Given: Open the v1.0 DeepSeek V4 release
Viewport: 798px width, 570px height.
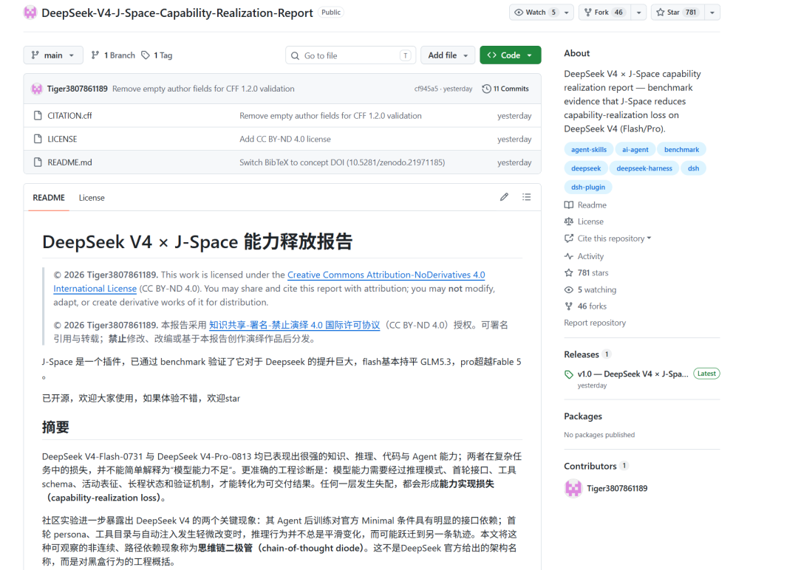Looking at the screenshot, I should click(632, 374).
